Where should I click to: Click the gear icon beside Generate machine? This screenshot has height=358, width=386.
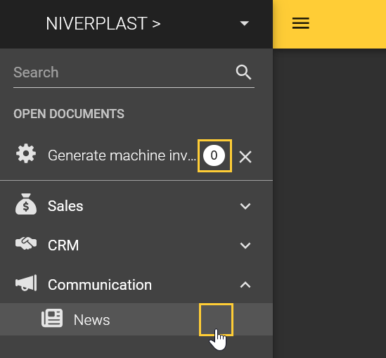click(26, 153)
